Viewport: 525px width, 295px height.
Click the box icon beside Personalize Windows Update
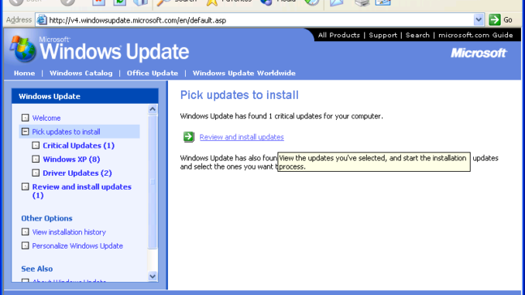(x=25, y=245)
